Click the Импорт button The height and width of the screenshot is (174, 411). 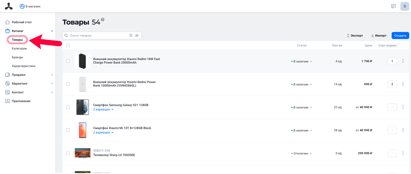click(379, 35)
